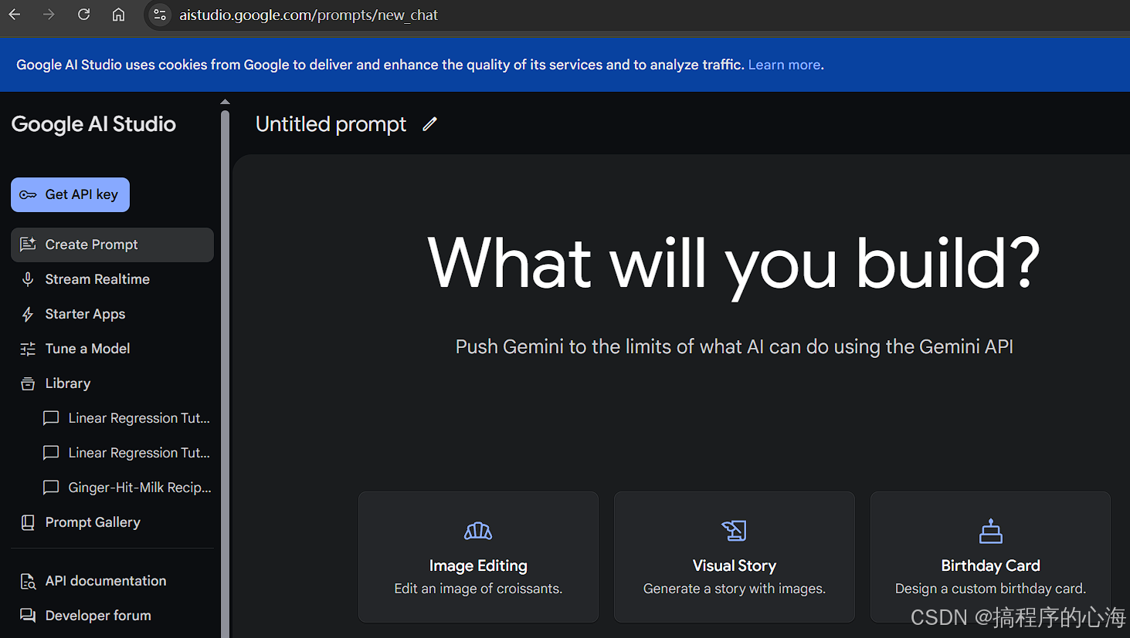Click the address bar URL text

point(308,15)
